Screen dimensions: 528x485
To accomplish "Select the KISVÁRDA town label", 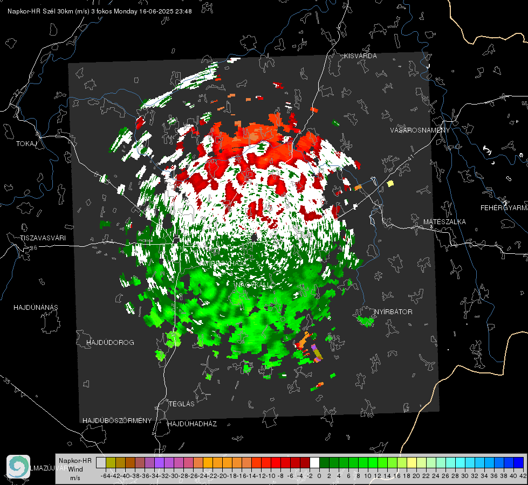I will (x=360, y=56).
